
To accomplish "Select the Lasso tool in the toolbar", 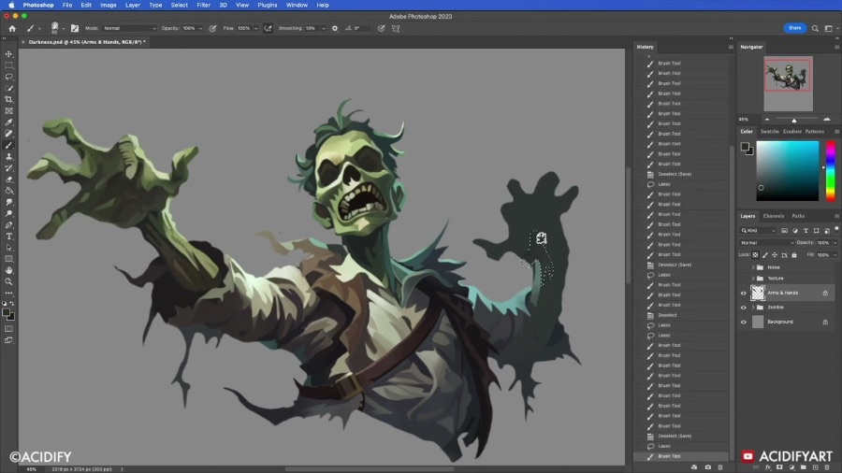I will tap(8, 77).
